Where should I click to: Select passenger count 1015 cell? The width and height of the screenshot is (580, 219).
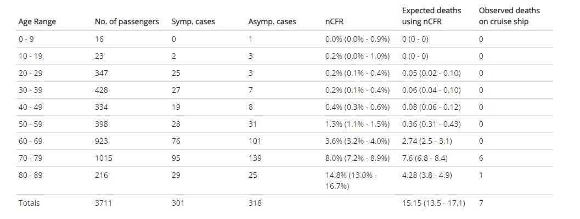pyautogui.click(x=104, y=158)
